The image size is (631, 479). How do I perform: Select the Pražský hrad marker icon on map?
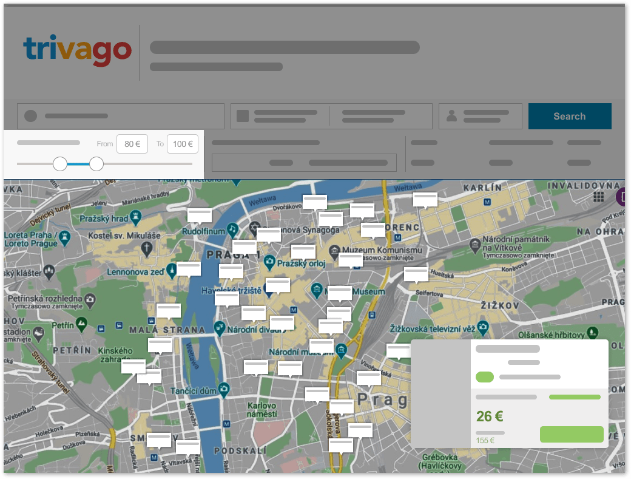[137, 216]
